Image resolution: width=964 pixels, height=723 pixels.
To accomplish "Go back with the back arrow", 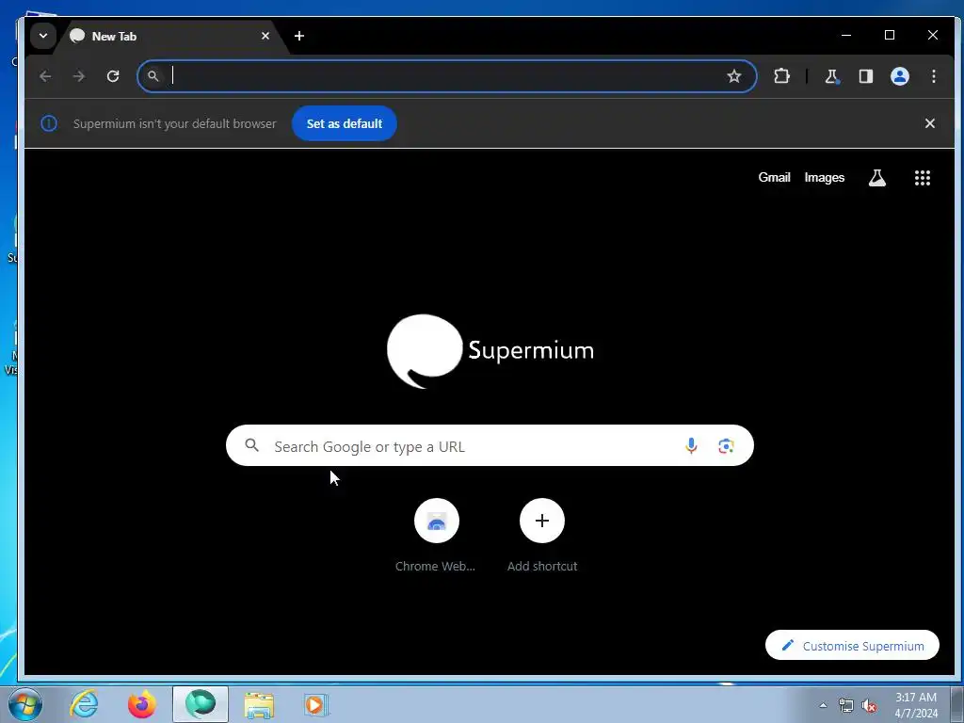I will pyautogui.click(x=45, y=76).
